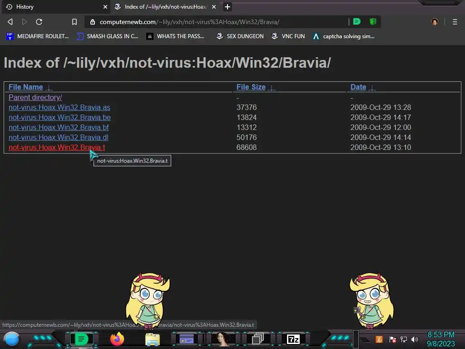Open WHATS THE PASS... bookmark
The height and width of the screenshot is (349, 465).
pyautogui.click(x=176, y=36)
